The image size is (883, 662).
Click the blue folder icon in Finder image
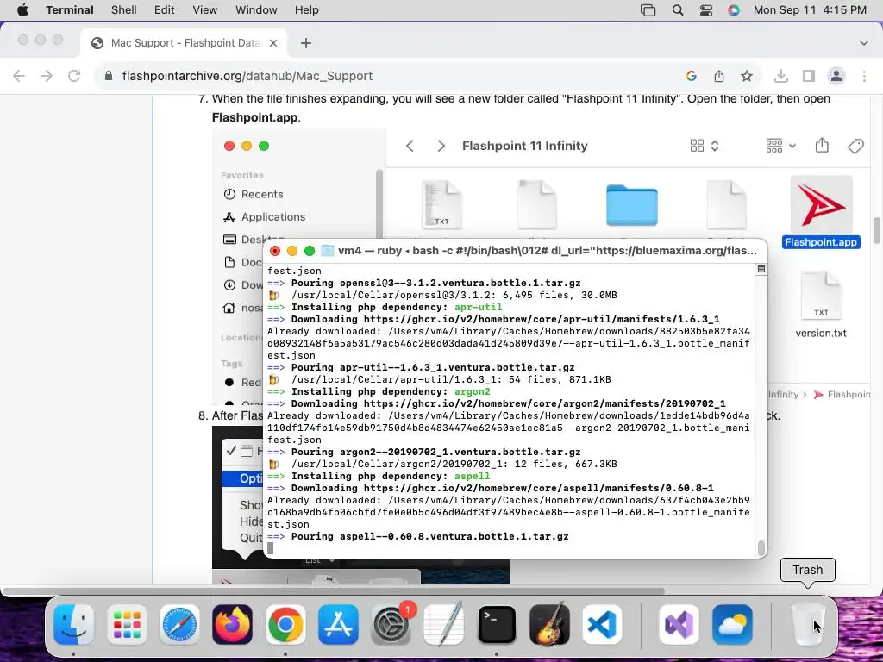pos(632,205)
